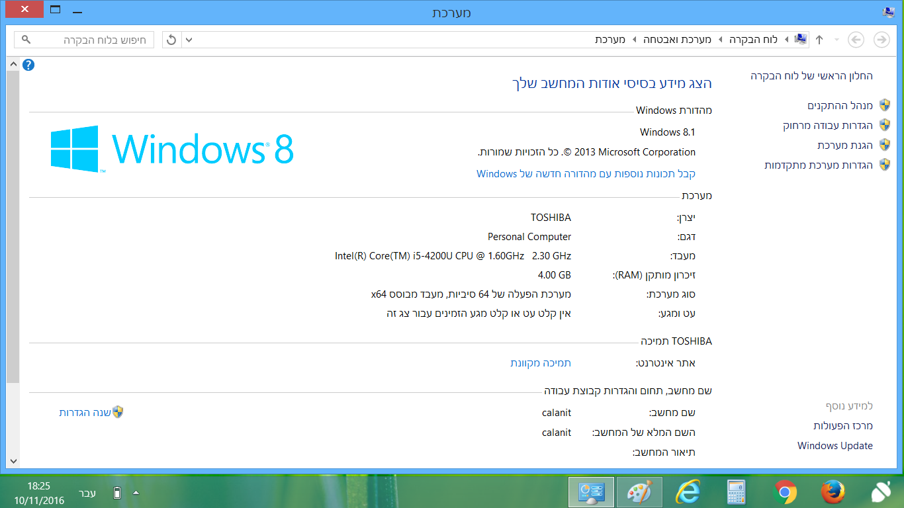Open the Calculator taskbar icon
The image size is (904, 508).
(736, 492)
